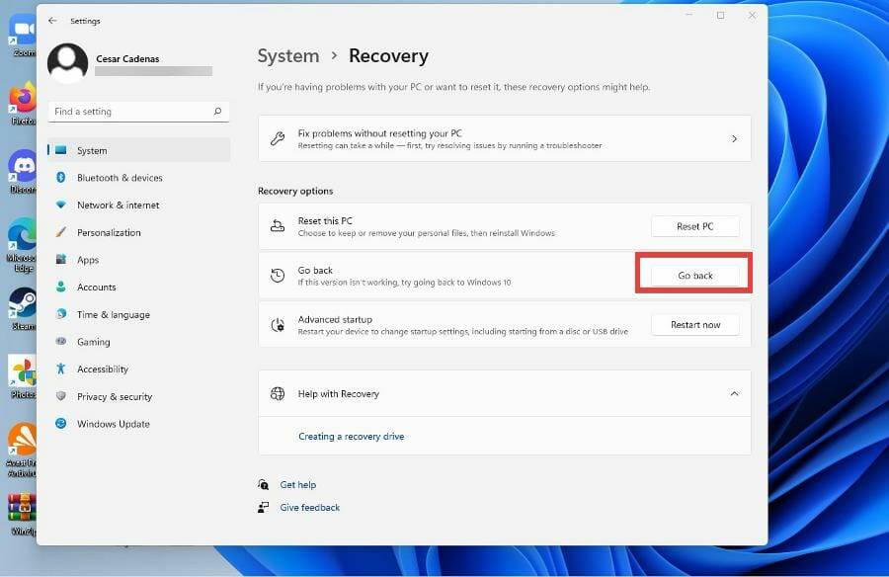Click the 'Reset this PC' title text

(x=325, y=220)
